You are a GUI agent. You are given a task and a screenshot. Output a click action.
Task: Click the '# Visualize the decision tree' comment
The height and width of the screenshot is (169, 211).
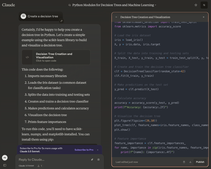coord(137,116)
